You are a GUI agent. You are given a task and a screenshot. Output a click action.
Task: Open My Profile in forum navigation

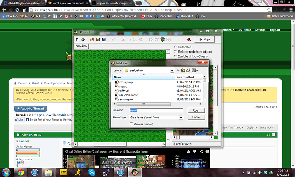(245, 30)
